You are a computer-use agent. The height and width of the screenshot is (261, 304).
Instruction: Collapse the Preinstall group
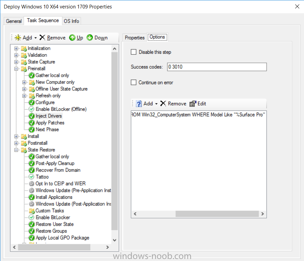pos(16,69)
